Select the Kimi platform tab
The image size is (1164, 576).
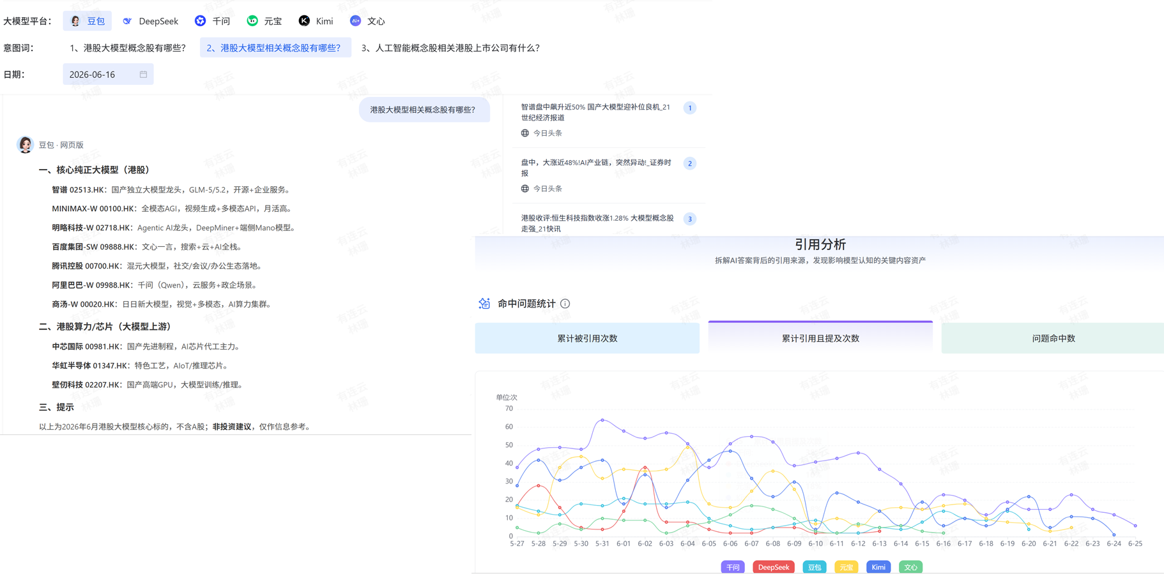(x=316, y=21)
